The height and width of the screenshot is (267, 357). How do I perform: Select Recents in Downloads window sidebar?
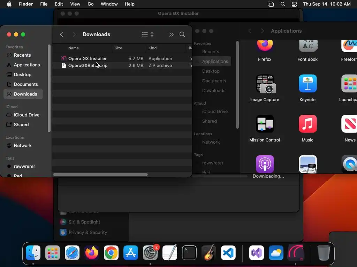click(23, 55)
